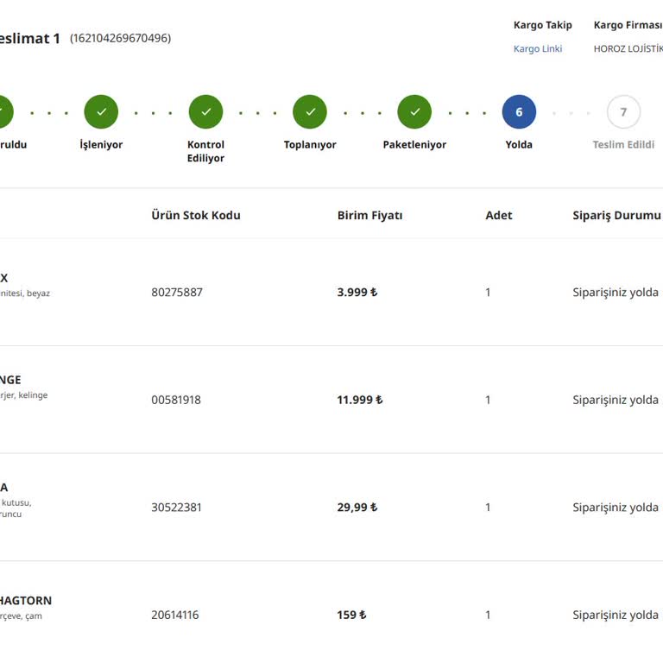Viewport: 663px width, 663px height.
Task: Click the 11.999 ₺ unit price
Action: [x=359, y=400]
